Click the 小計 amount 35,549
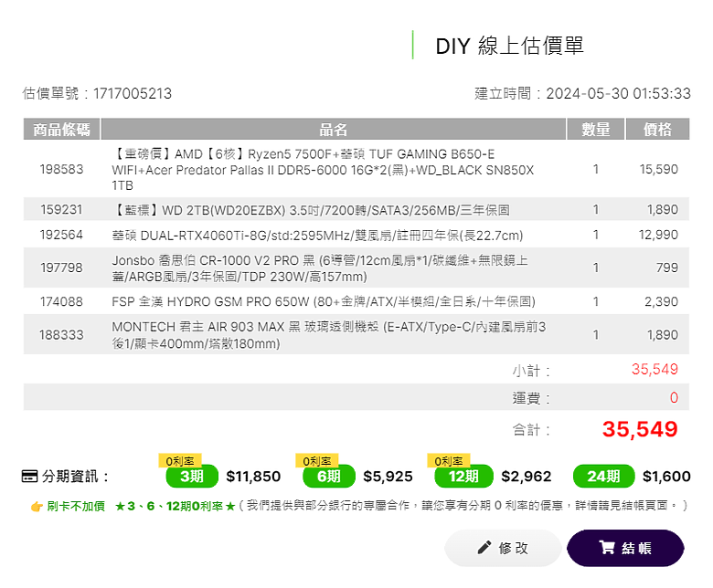 654,369
